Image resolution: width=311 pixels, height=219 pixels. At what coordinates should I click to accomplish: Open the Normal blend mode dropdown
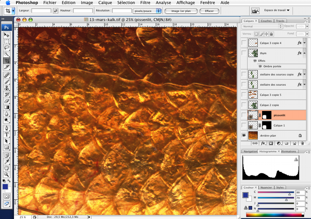[x=262, y=26]
